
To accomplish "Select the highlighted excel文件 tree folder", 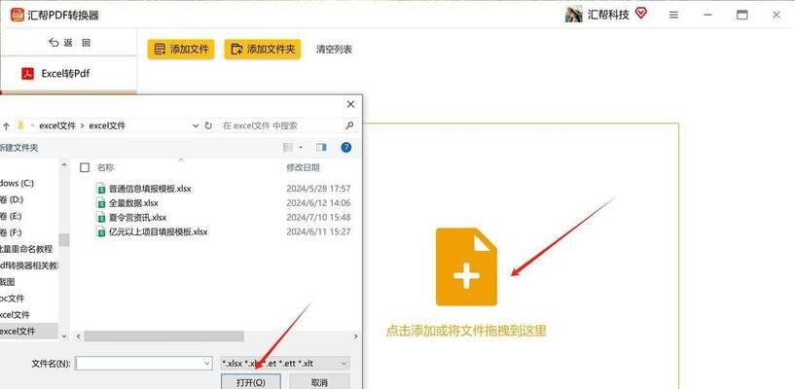I will pyautogui.click(x=29, y=332).
